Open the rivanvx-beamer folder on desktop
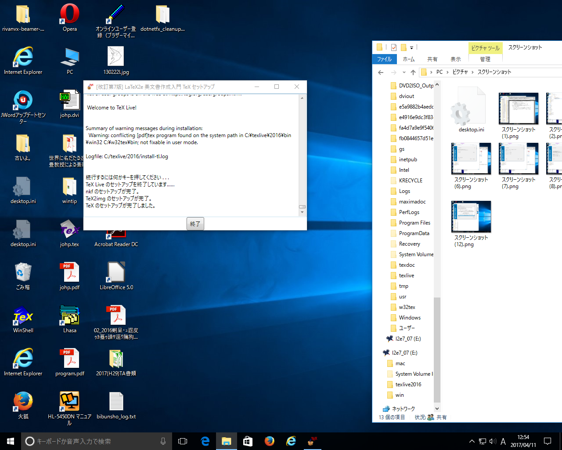Image resolution: width=562 pixels, height=450 pixels. coord(23,18)
